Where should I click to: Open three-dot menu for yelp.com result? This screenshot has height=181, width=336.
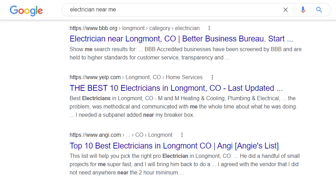click(212, 77)
